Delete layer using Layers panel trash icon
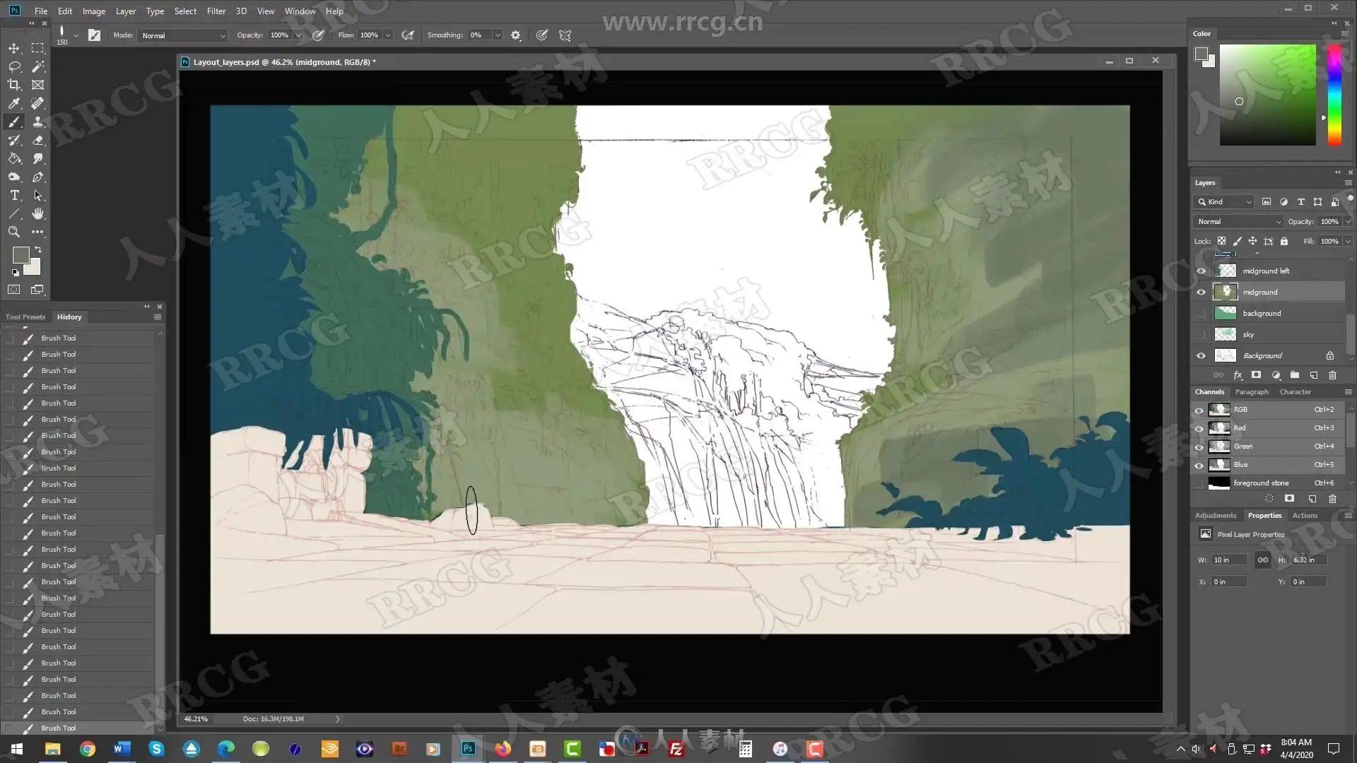The width and height of the screenshot is (1357, 763). pyautogui.click(x=1332, y=375)
